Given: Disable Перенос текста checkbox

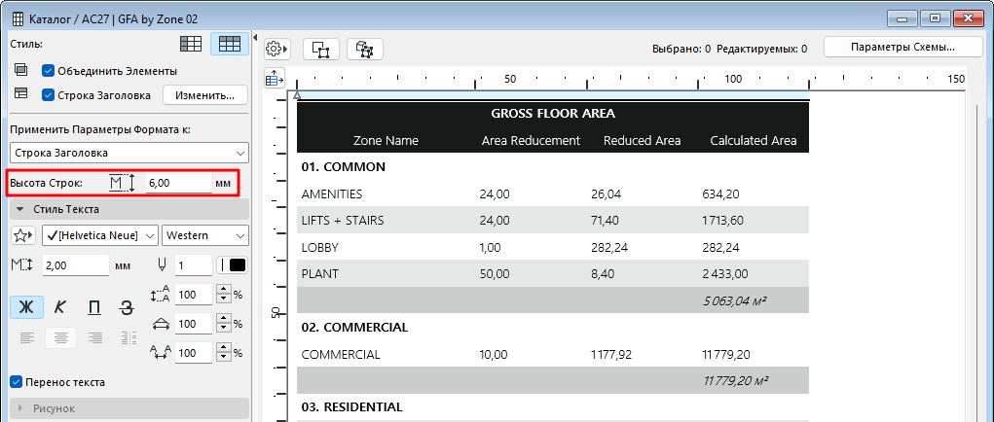Looking at the screenshot, I should coord(16,382).
